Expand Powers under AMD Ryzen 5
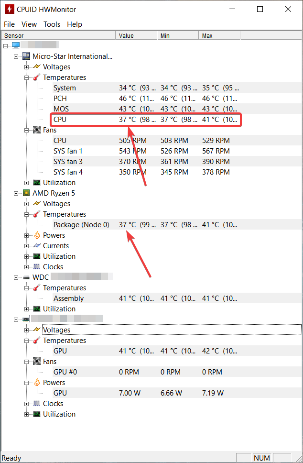Viewport: 303px width, 463px height. tap(27, 235)
